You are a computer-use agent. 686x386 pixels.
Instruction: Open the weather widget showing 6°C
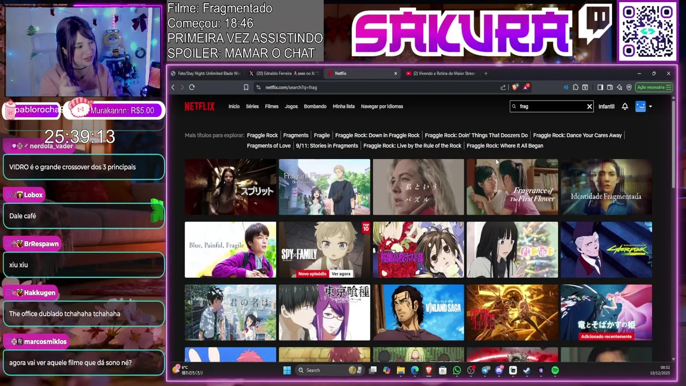(188, 370)
